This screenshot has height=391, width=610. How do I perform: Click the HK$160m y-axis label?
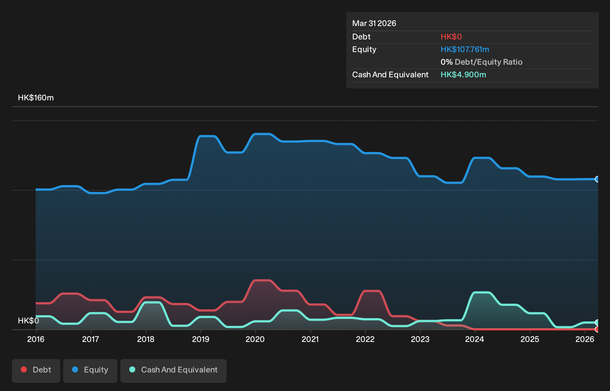36,98
